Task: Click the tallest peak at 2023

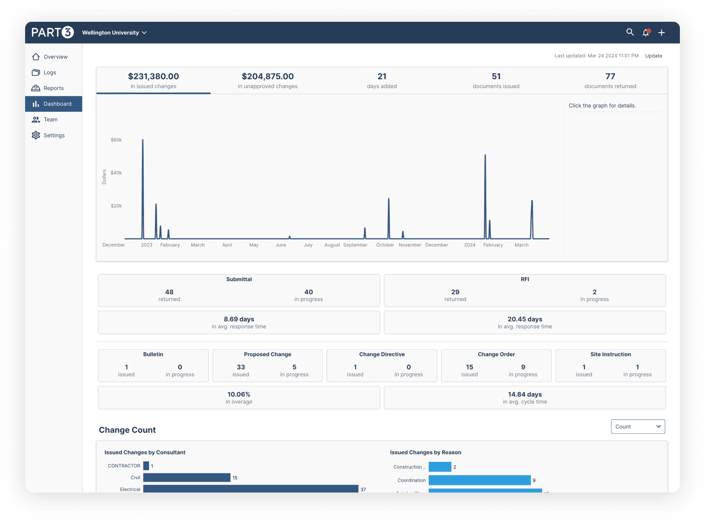Action: [x=143, y=141]
